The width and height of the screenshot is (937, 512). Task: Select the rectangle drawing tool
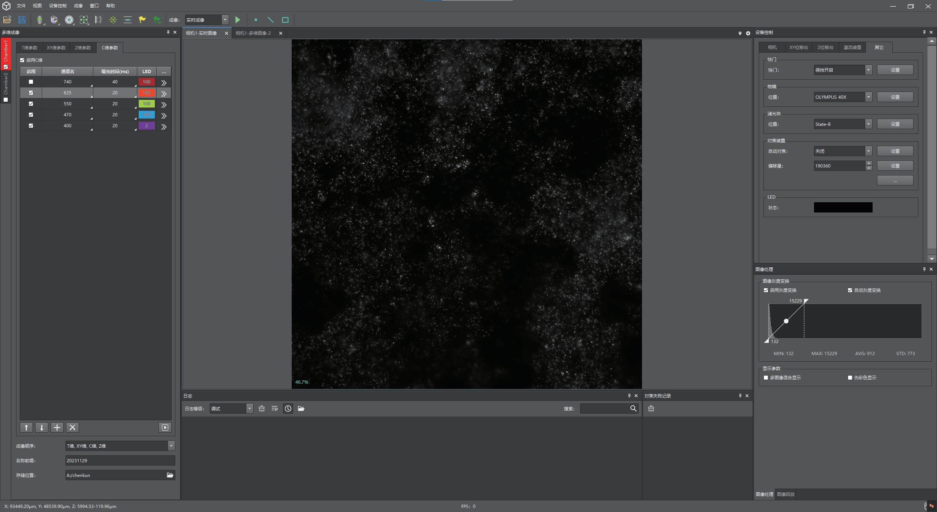[285, 20]
